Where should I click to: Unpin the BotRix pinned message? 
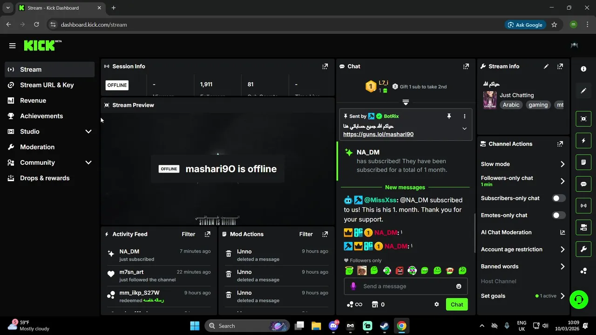pyautogui.click(x=449, y=116)
